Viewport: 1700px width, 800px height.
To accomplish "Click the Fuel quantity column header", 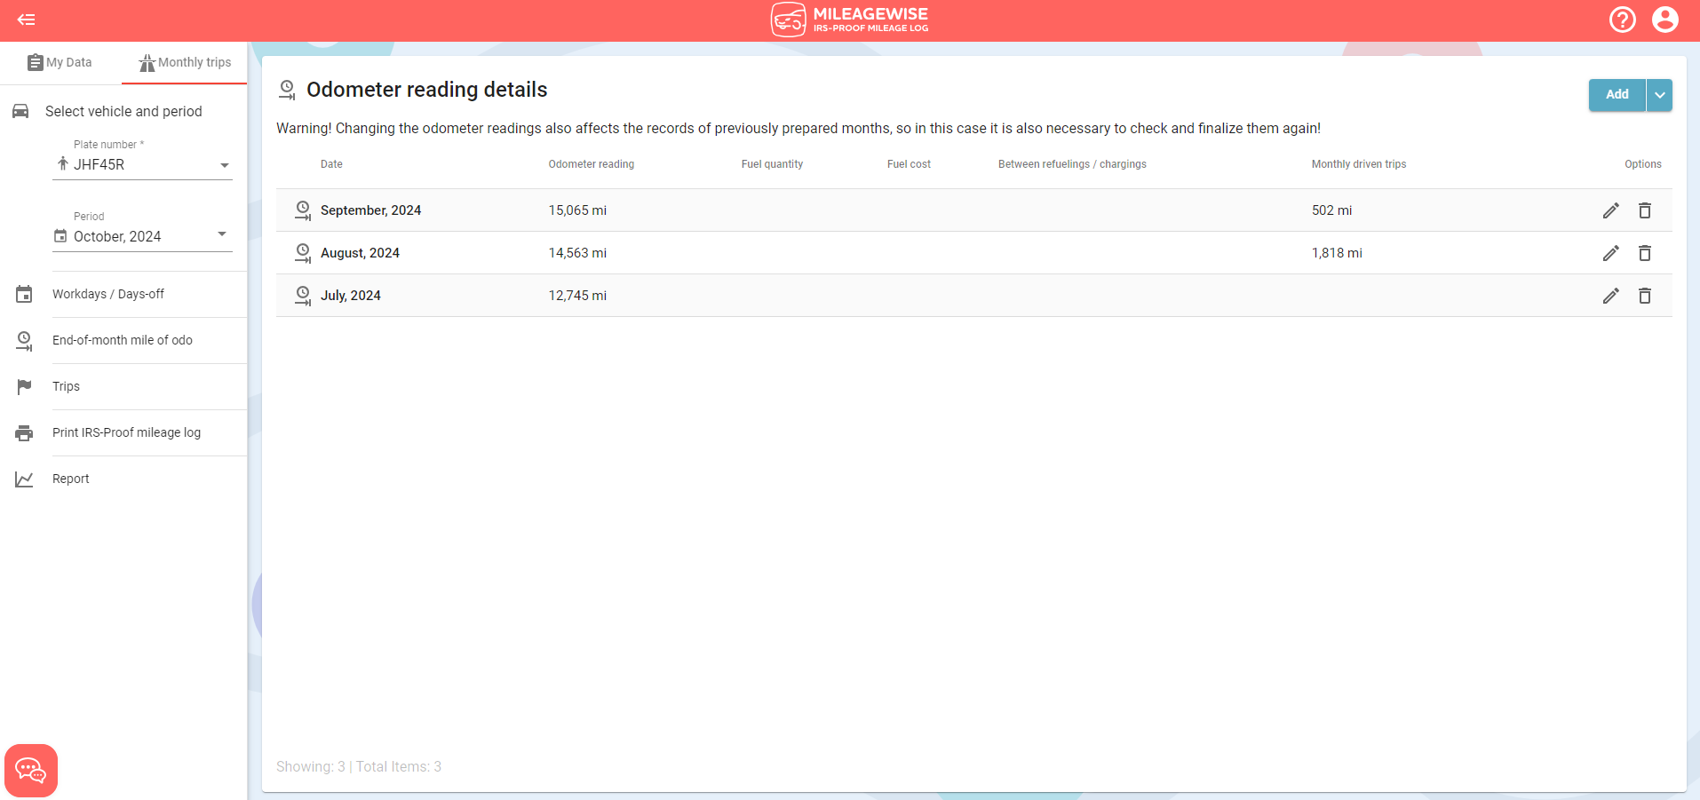I will point(772,164).
